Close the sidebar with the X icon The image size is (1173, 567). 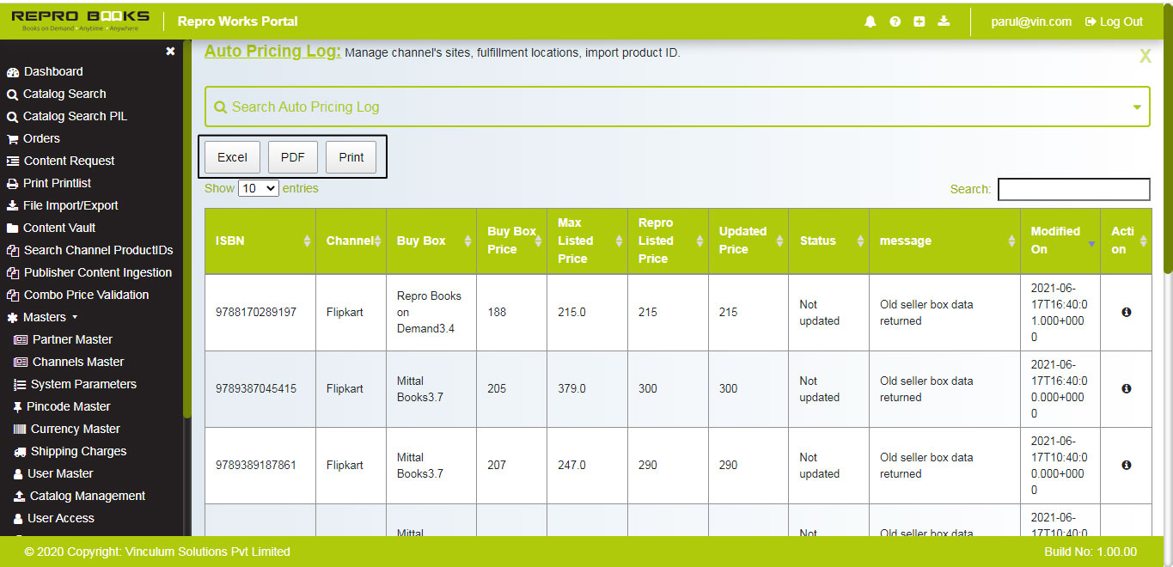pyautogui.click(x=170, y=52)
